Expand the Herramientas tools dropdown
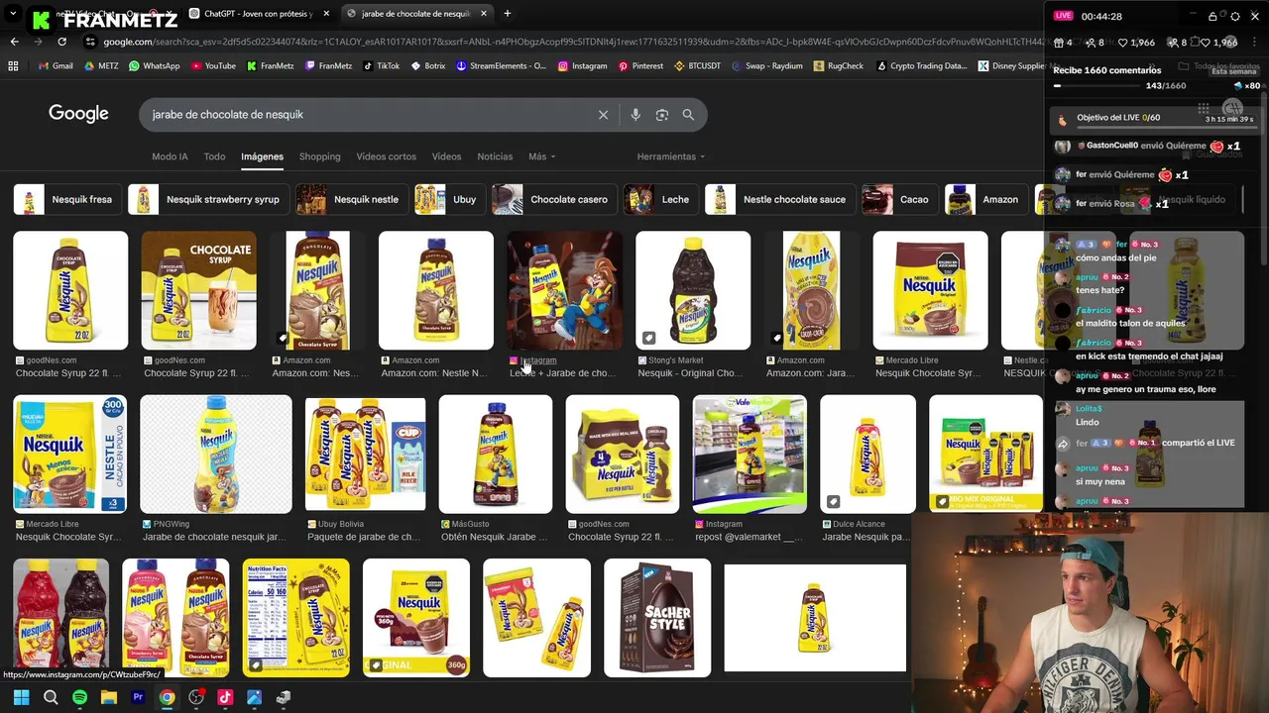1269x713 pixels. click(x=670, y=156)
